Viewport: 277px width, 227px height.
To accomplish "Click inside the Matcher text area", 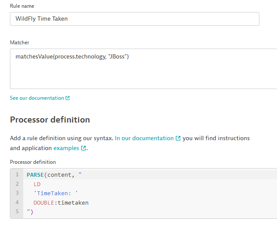I will pos(144,69).
